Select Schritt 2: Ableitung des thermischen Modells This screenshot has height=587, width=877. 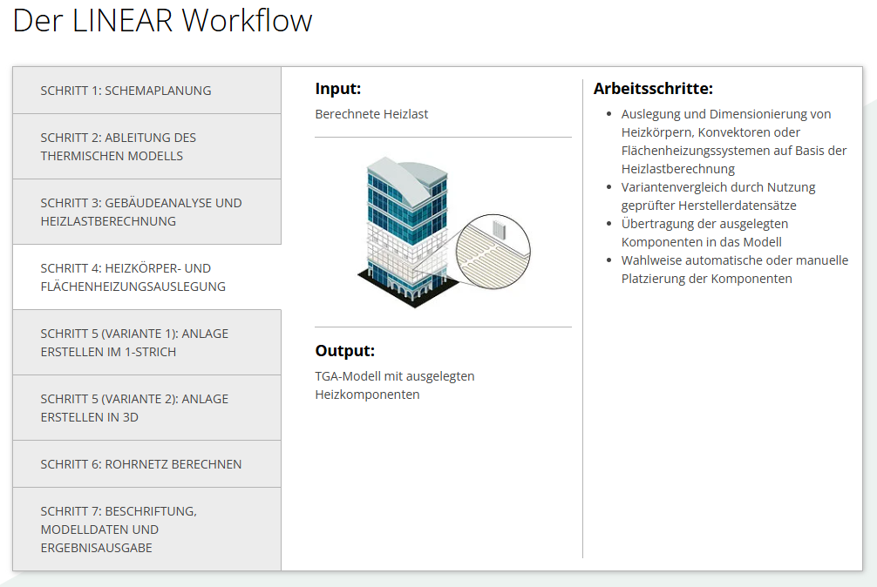[146, 146]
